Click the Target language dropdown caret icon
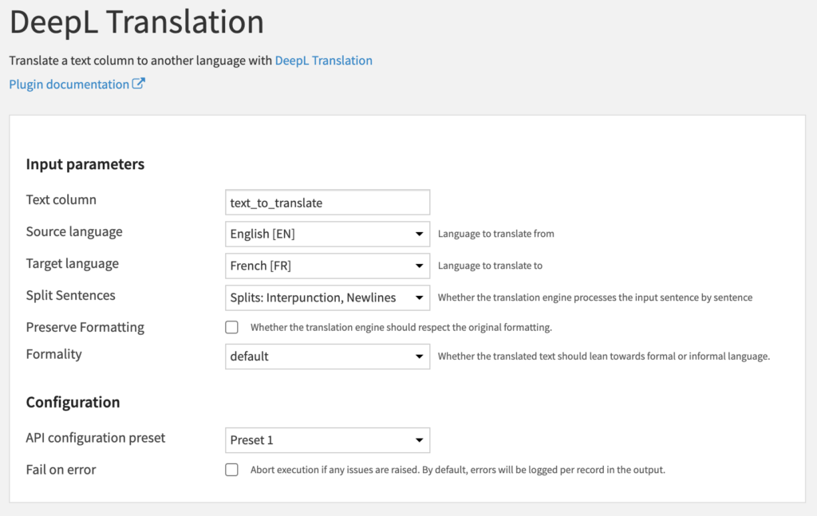The height and width of the screenshot is (516, 817). coord(419,266)
